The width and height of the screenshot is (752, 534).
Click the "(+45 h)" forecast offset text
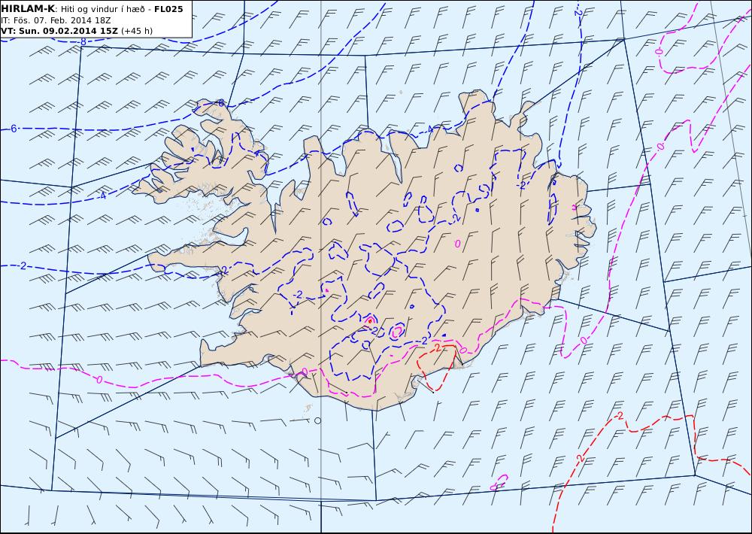137,31
